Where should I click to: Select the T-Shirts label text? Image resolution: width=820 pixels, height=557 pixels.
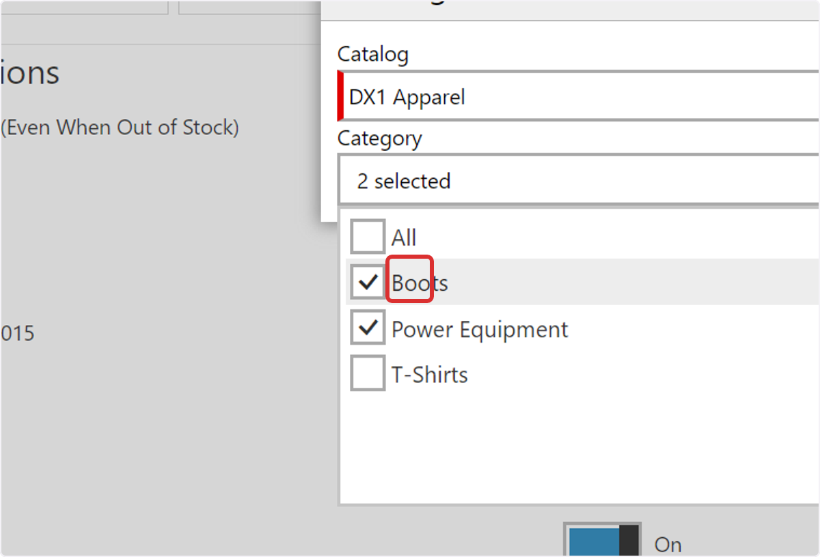[x=430, y=375]
